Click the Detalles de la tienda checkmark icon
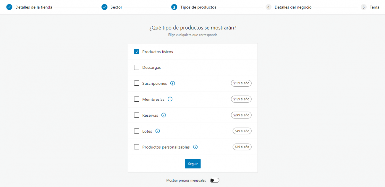Viewport: 385px width, 187px height. (x=9, y=7)
